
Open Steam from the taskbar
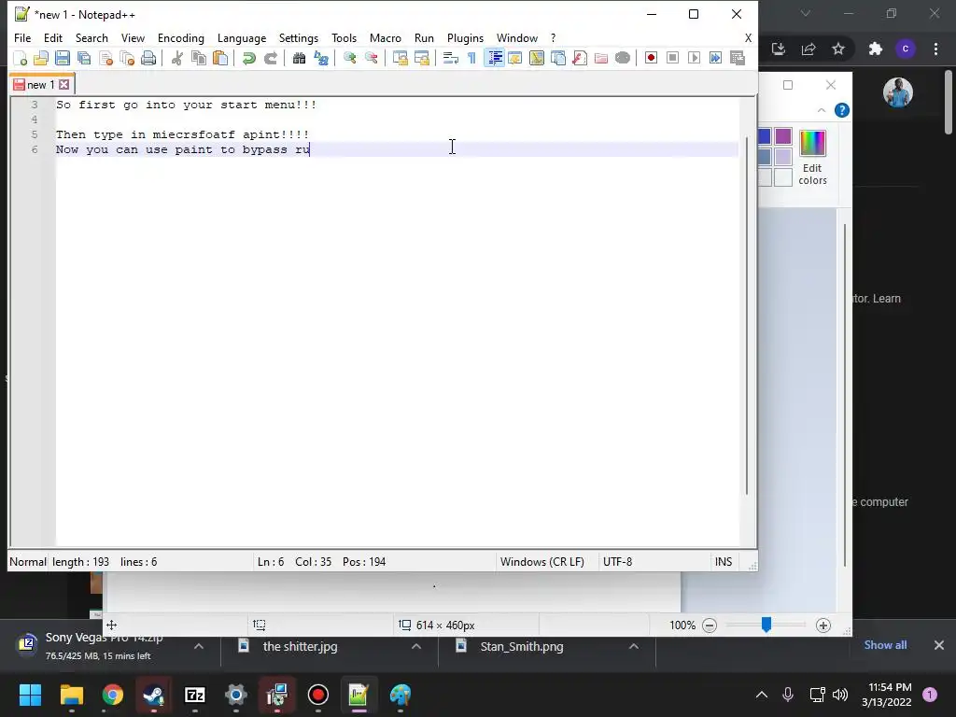[154, 695]
